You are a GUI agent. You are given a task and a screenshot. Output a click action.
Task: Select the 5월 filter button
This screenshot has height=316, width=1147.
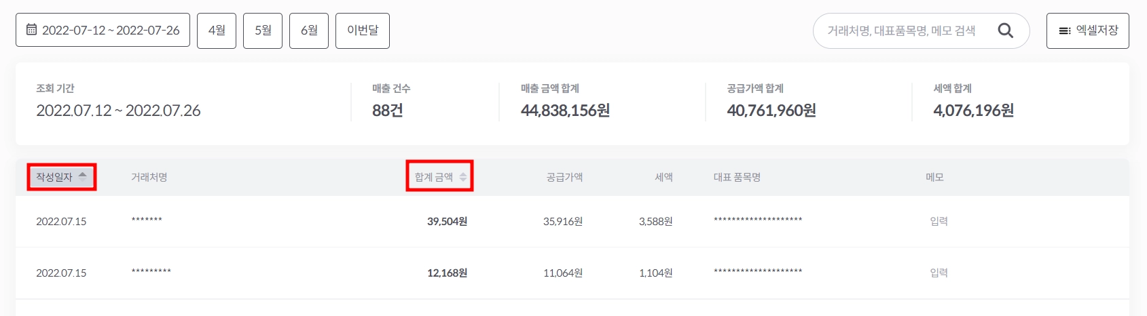(263, 31)
